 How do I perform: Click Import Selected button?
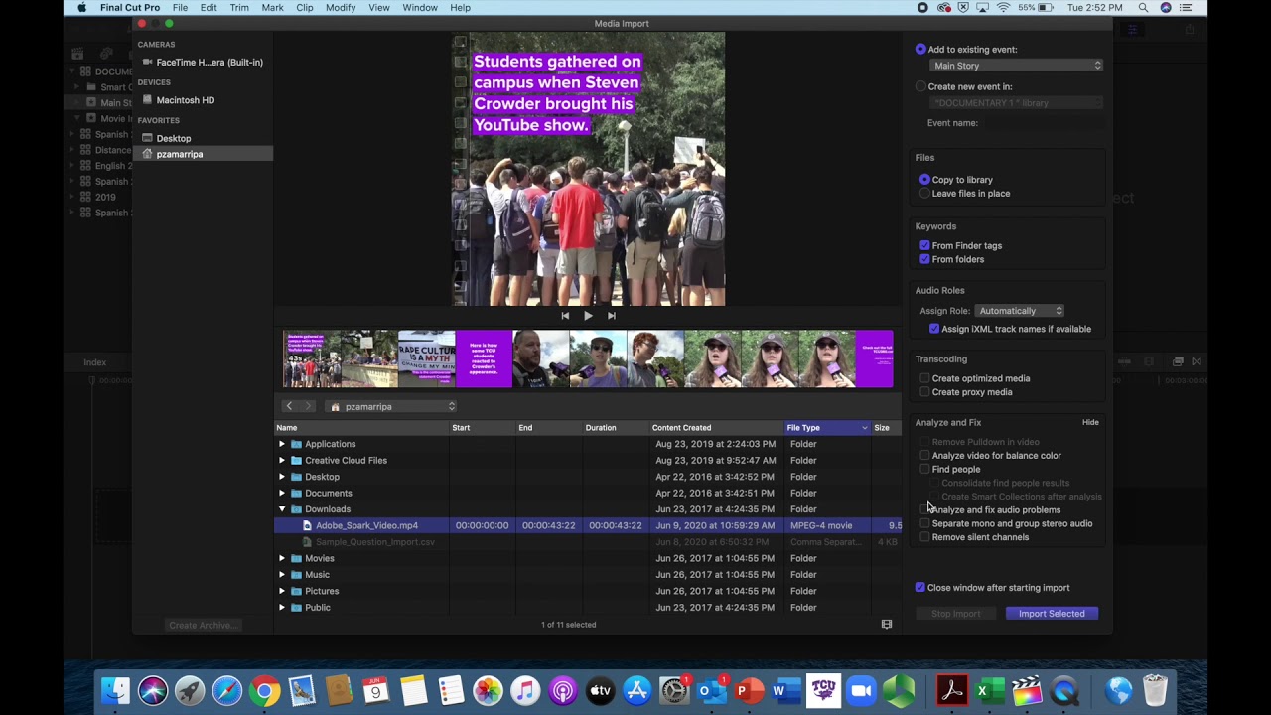(1052, 614)
